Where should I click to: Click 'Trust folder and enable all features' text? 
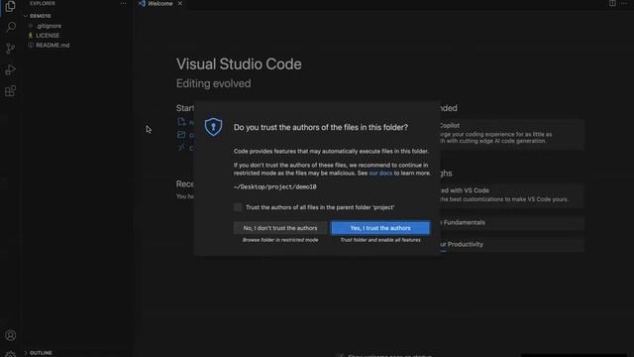point(380,240)
